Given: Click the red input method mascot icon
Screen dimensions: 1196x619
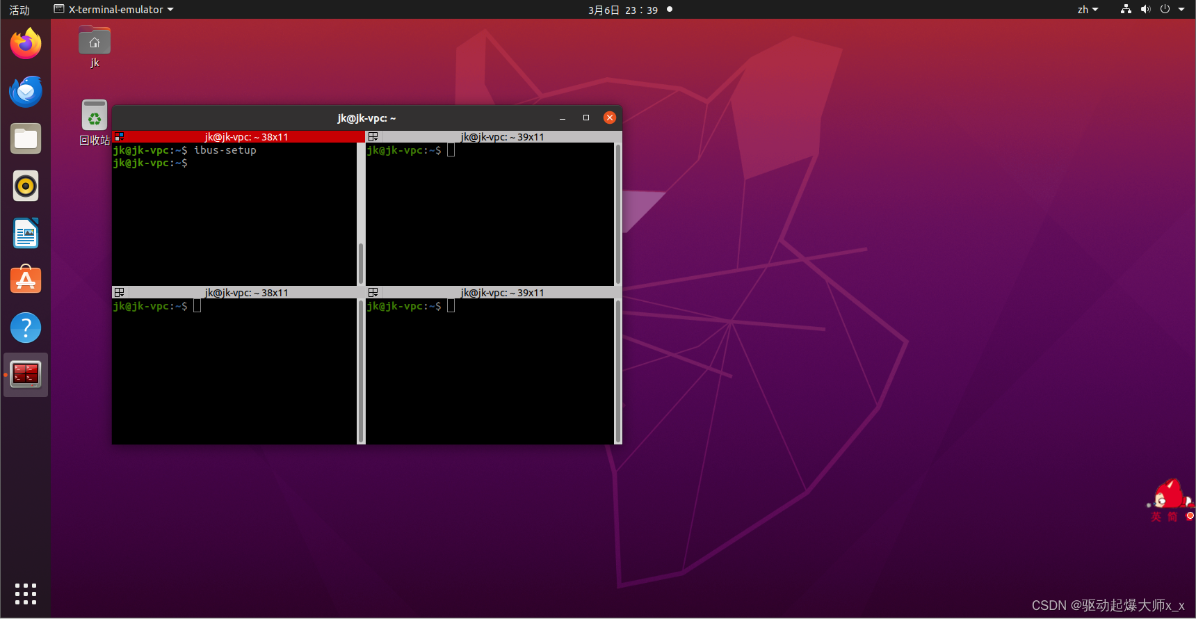Looking at the screenshot, I should click(x=1171, y=495).
